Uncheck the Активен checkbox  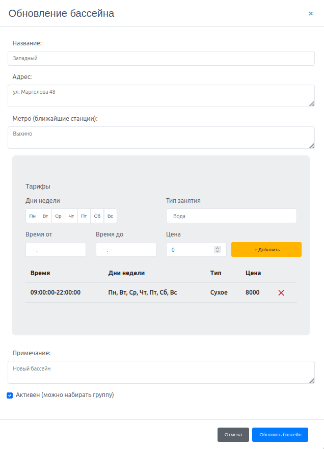tap(10, 395)
